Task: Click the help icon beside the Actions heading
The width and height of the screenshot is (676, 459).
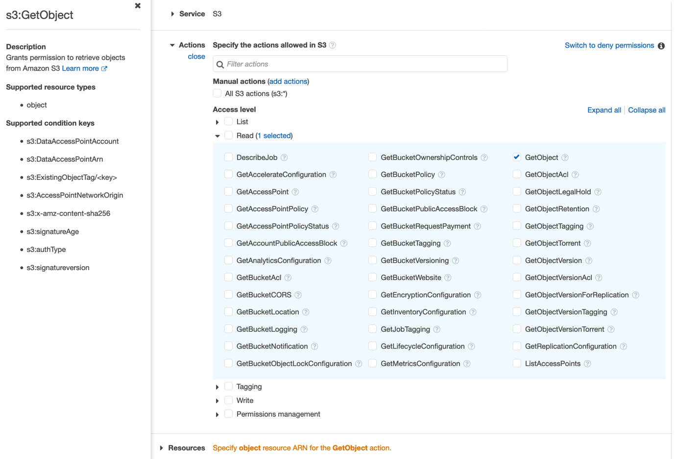Action: pos(332,45)
